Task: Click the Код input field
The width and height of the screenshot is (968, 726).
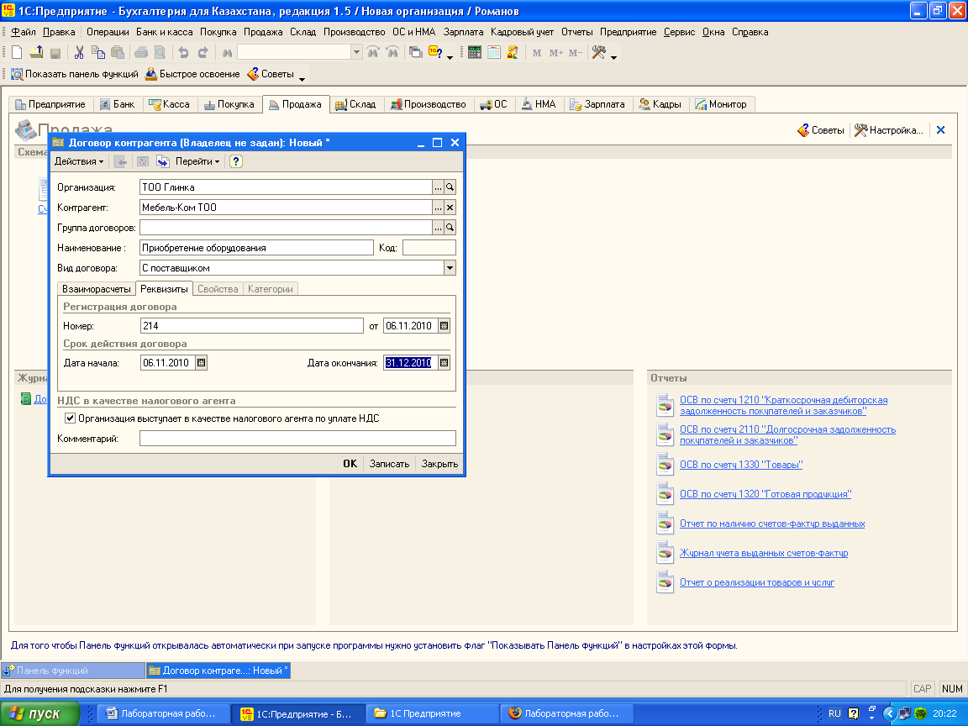Action: coord(429,248)
